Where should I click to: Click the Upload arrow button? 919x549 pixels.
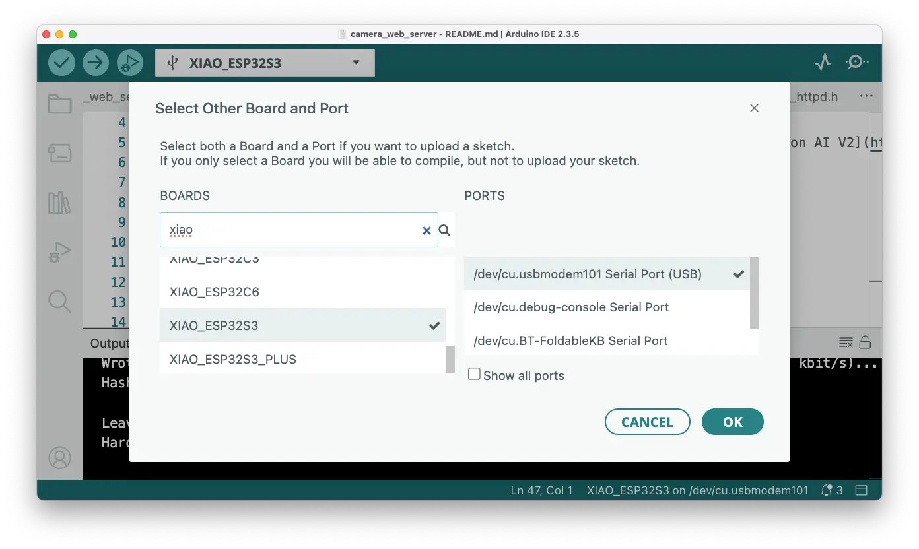96,63
